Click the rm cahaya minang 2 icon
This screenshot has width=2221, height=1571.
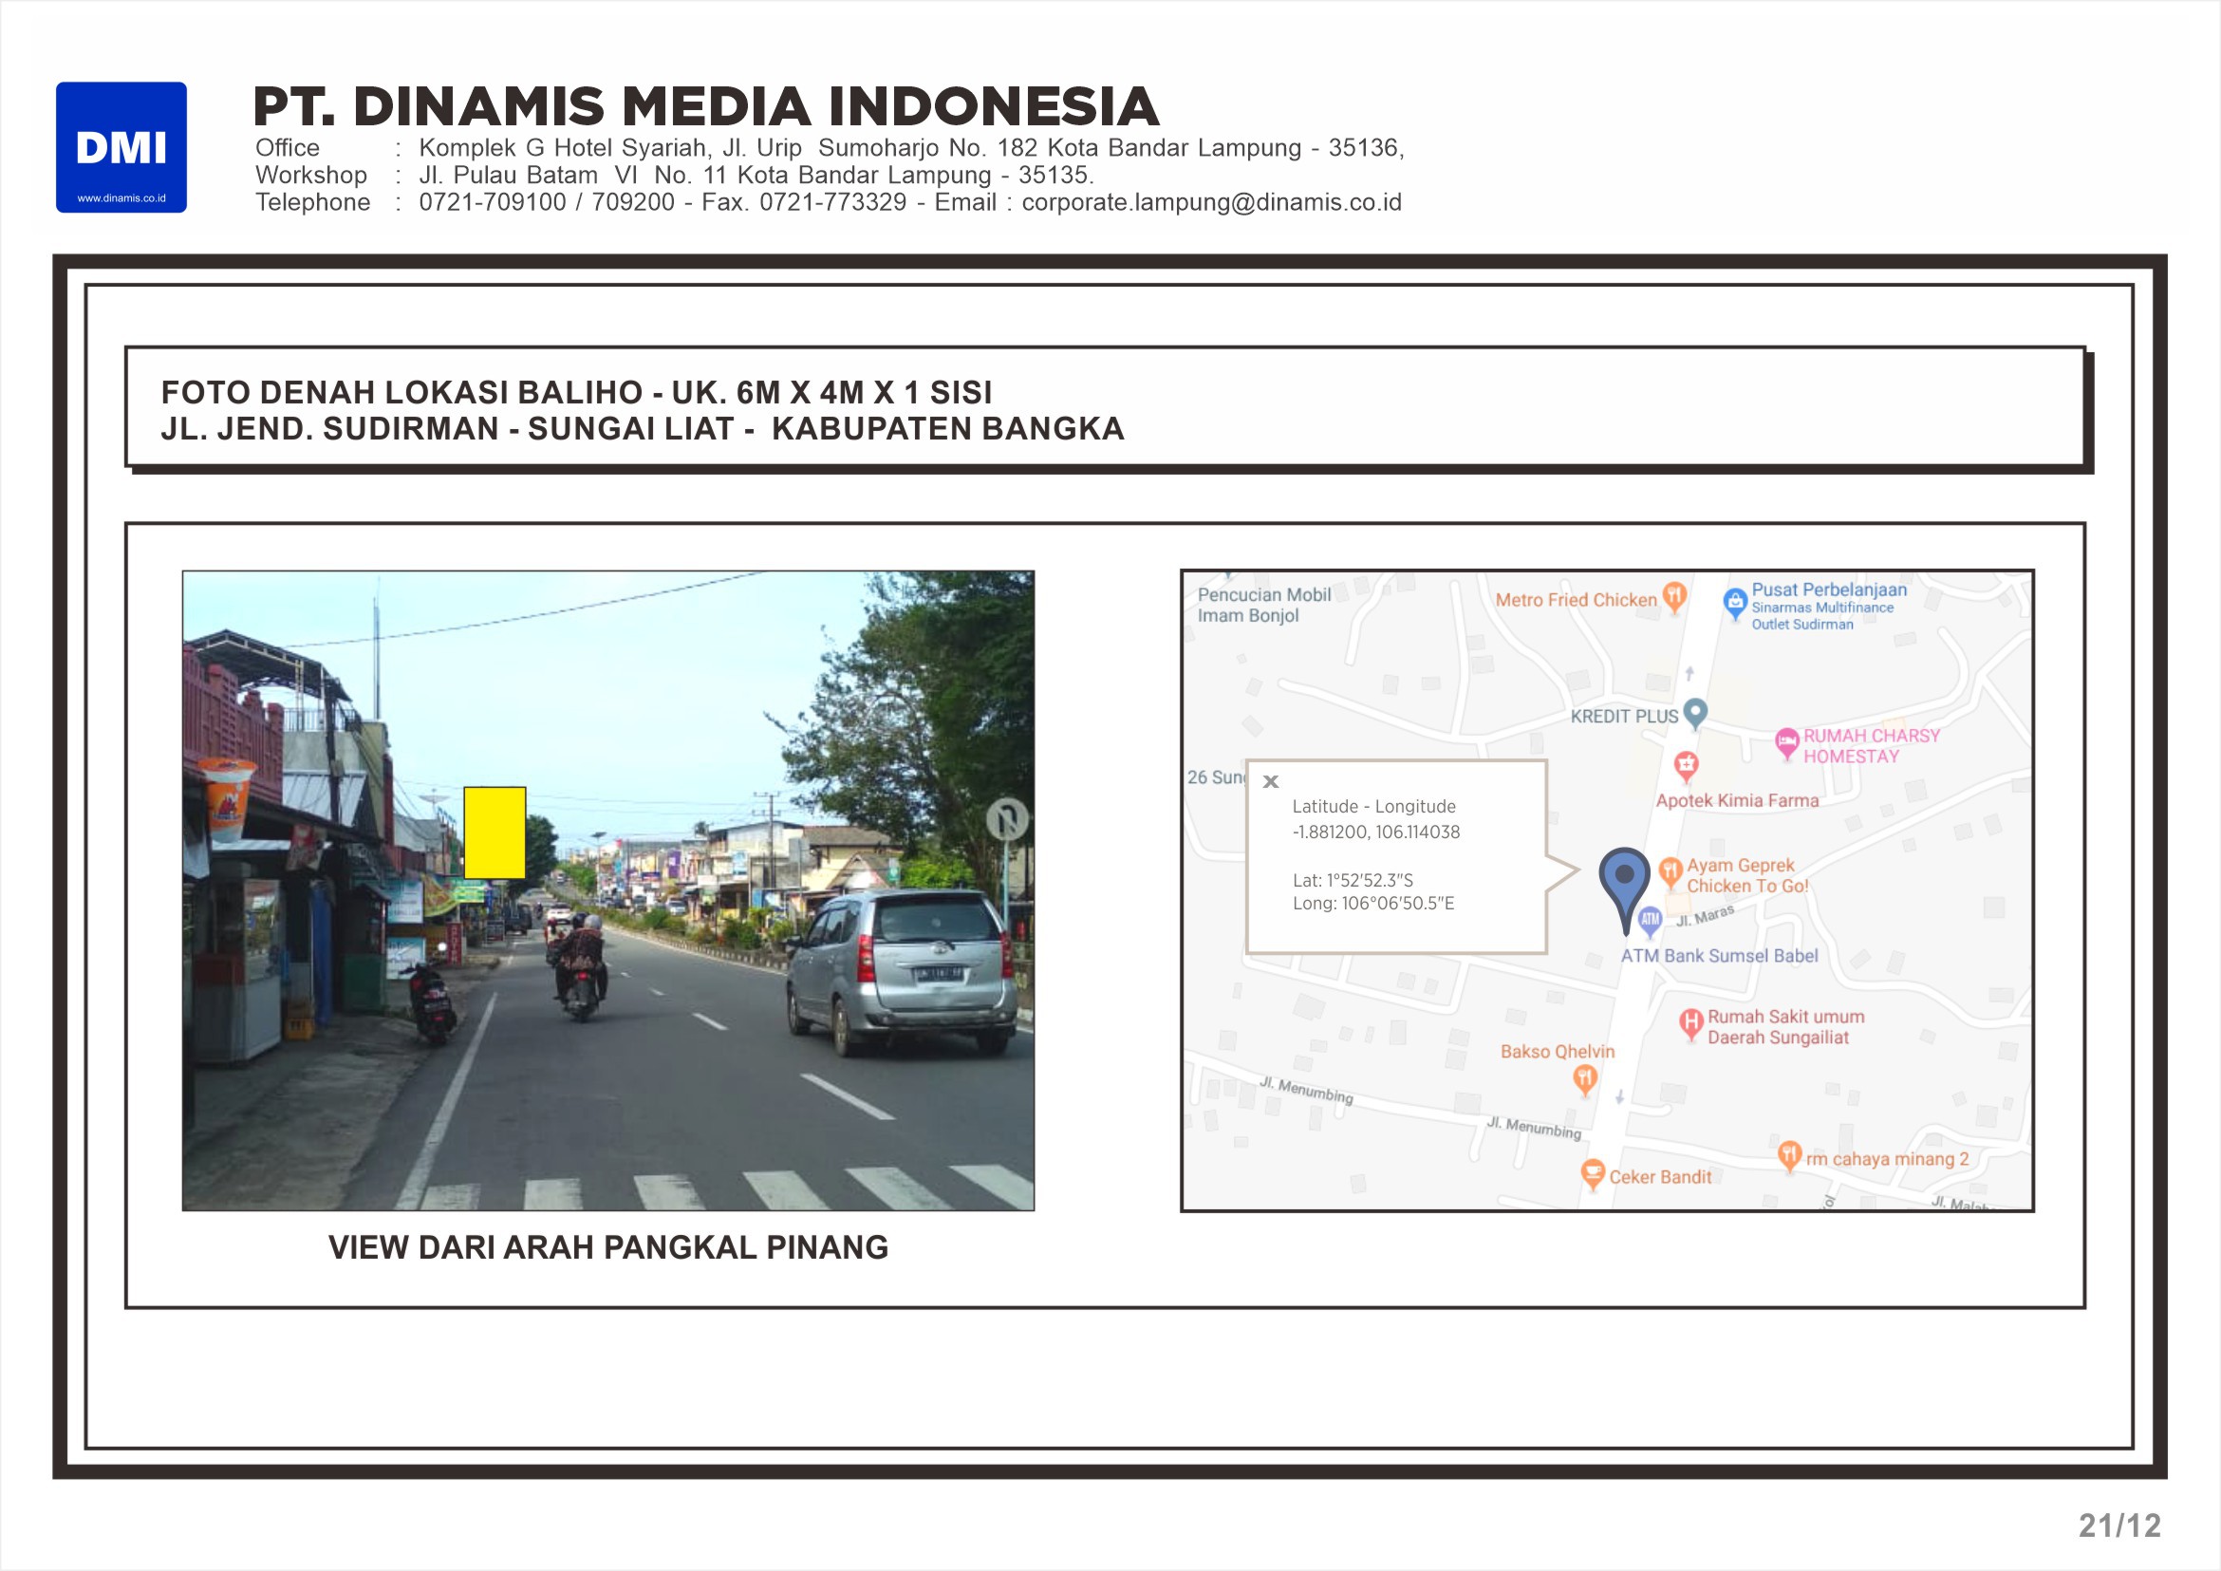click(x=1789, y=1157)
